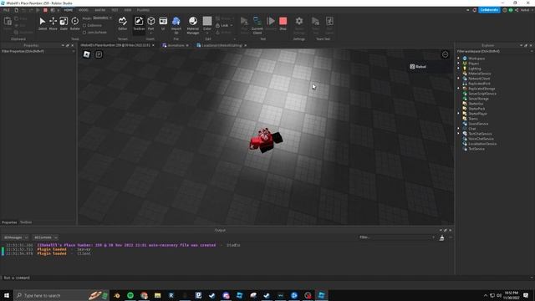Toggle the Collisions checkbox
The height and width of the screenshot is (301, 535).
coord(84,26)
